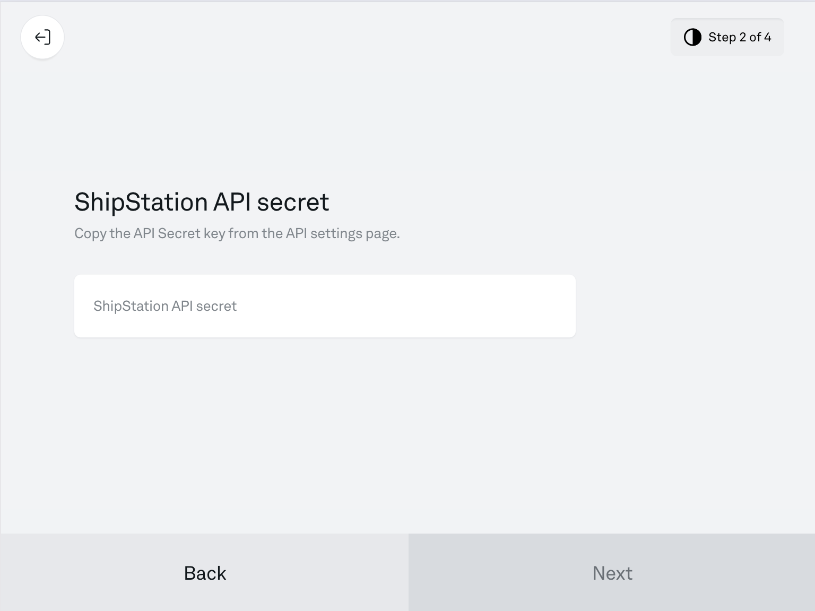The width and height of the screenshot is (815, 611).
Task: Click the "ShipStation API secret" page heading
Action: click(202, 202)
